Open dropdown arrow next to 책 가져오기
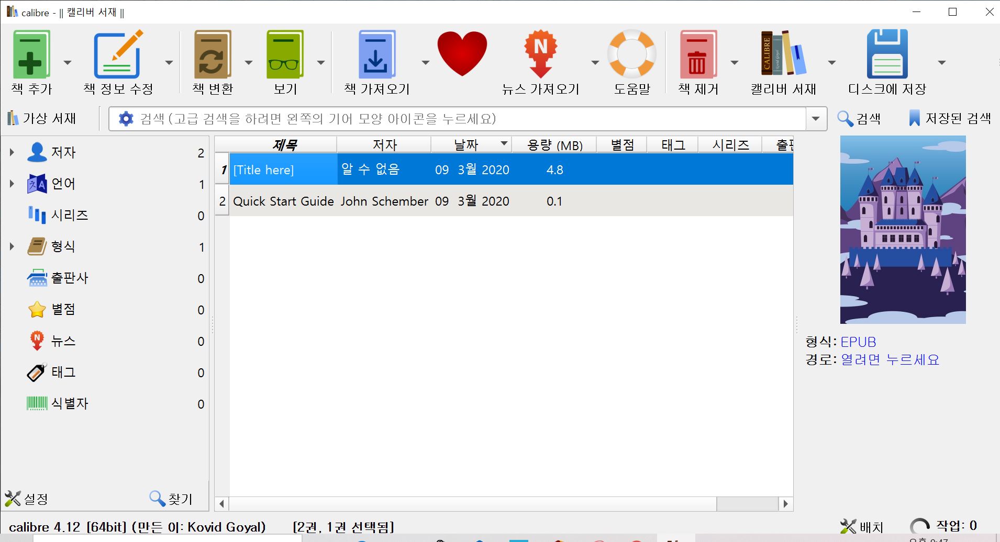1000x542 pixels. [425, 62]
